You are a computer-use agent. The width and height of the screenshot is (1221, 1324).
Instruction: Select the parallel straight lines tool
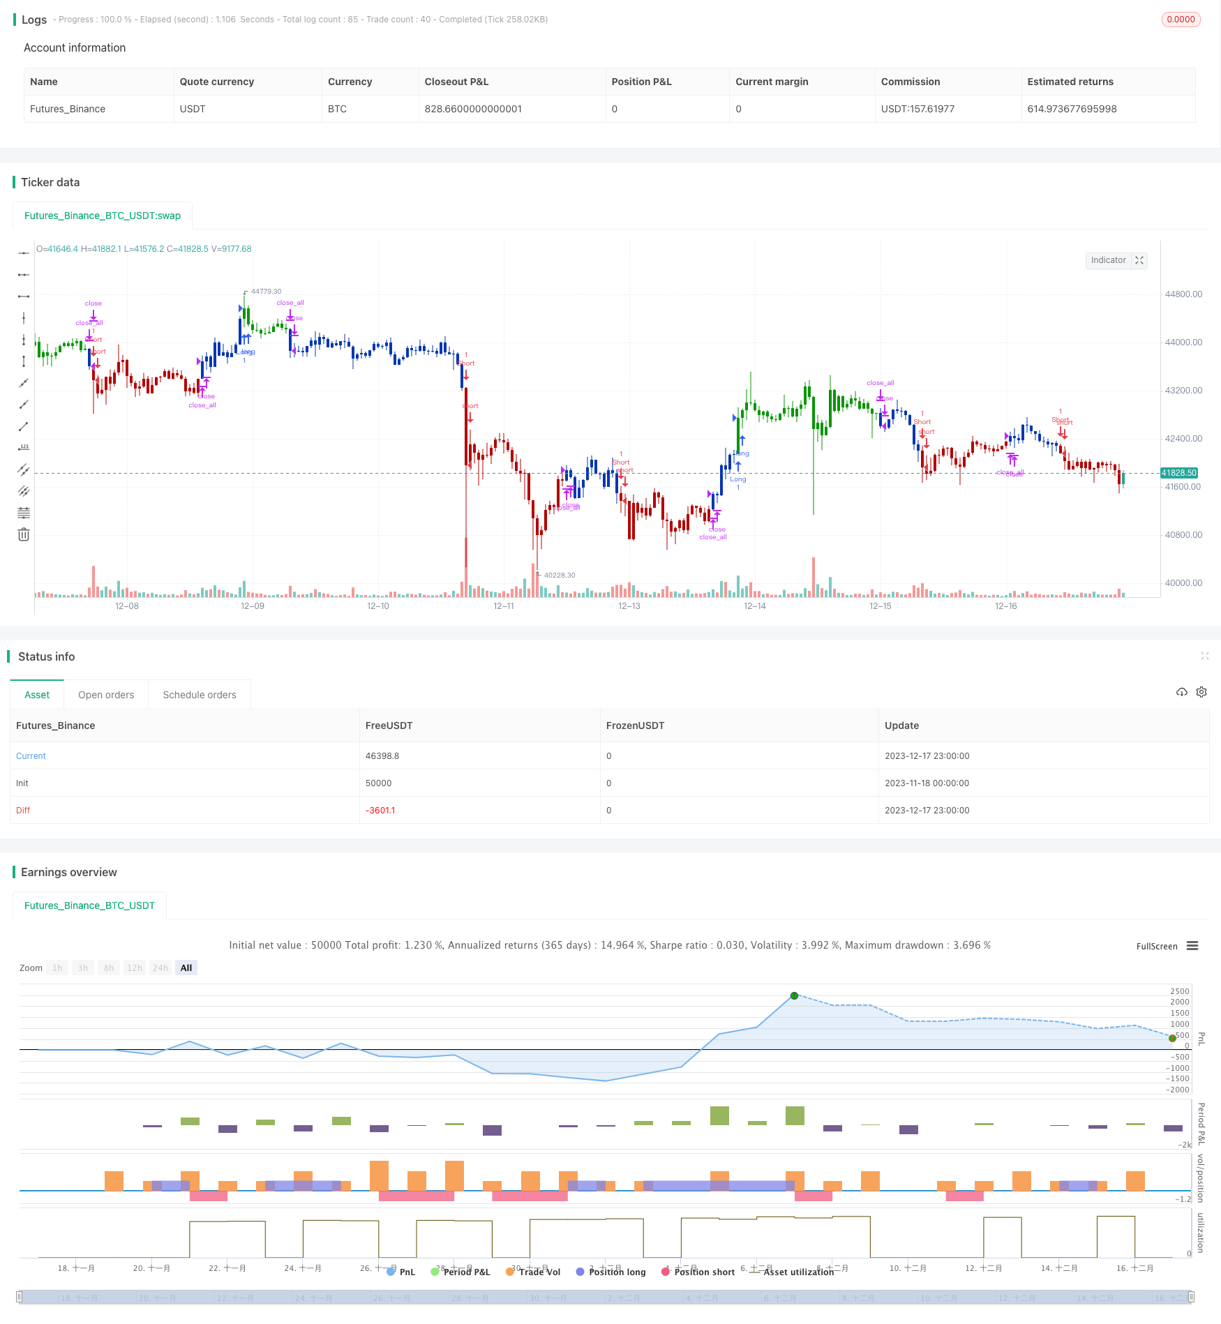(24, 491)
